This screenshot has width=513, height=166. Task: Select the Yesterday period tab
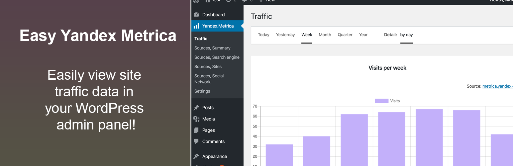285,35
